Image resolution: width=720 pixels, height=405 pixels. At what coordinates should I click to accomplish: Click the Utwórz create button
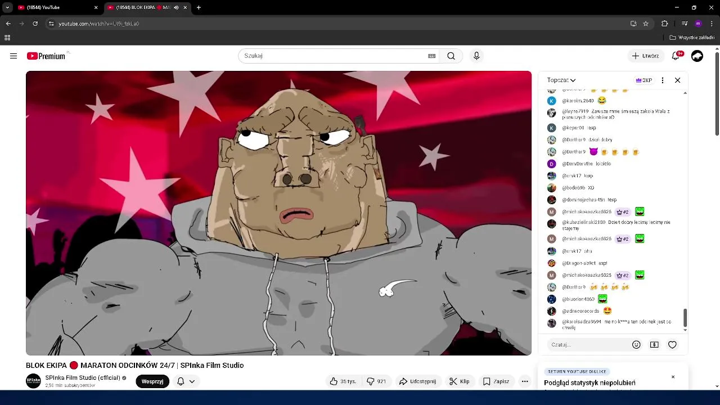coord(645,56)
